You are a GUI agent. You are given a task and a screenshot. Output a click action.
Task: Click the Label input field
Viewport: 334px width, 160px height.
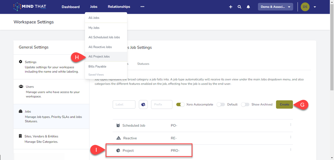tap(124, 105)
